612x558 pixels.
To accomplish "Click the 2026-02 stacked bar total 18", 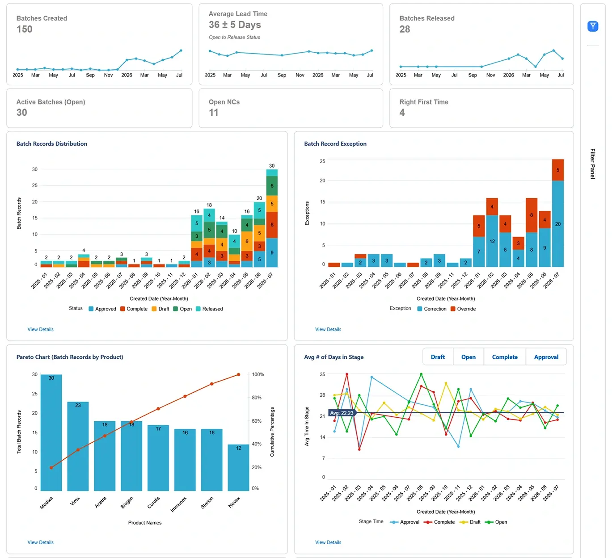I will 209,205.
